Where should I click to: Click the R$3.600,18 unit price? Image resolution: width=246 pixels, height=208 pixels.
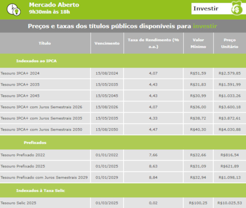[x=229, y=107]
